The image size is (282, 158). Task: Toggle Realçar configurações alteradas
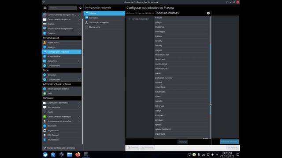click(x=59, y=148)
